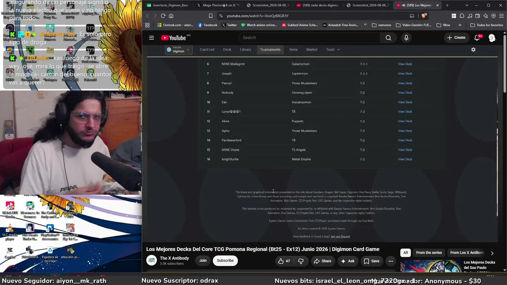Select the From the series chip
This screenshot has height=285, width=507.
[x=429, y=253]
